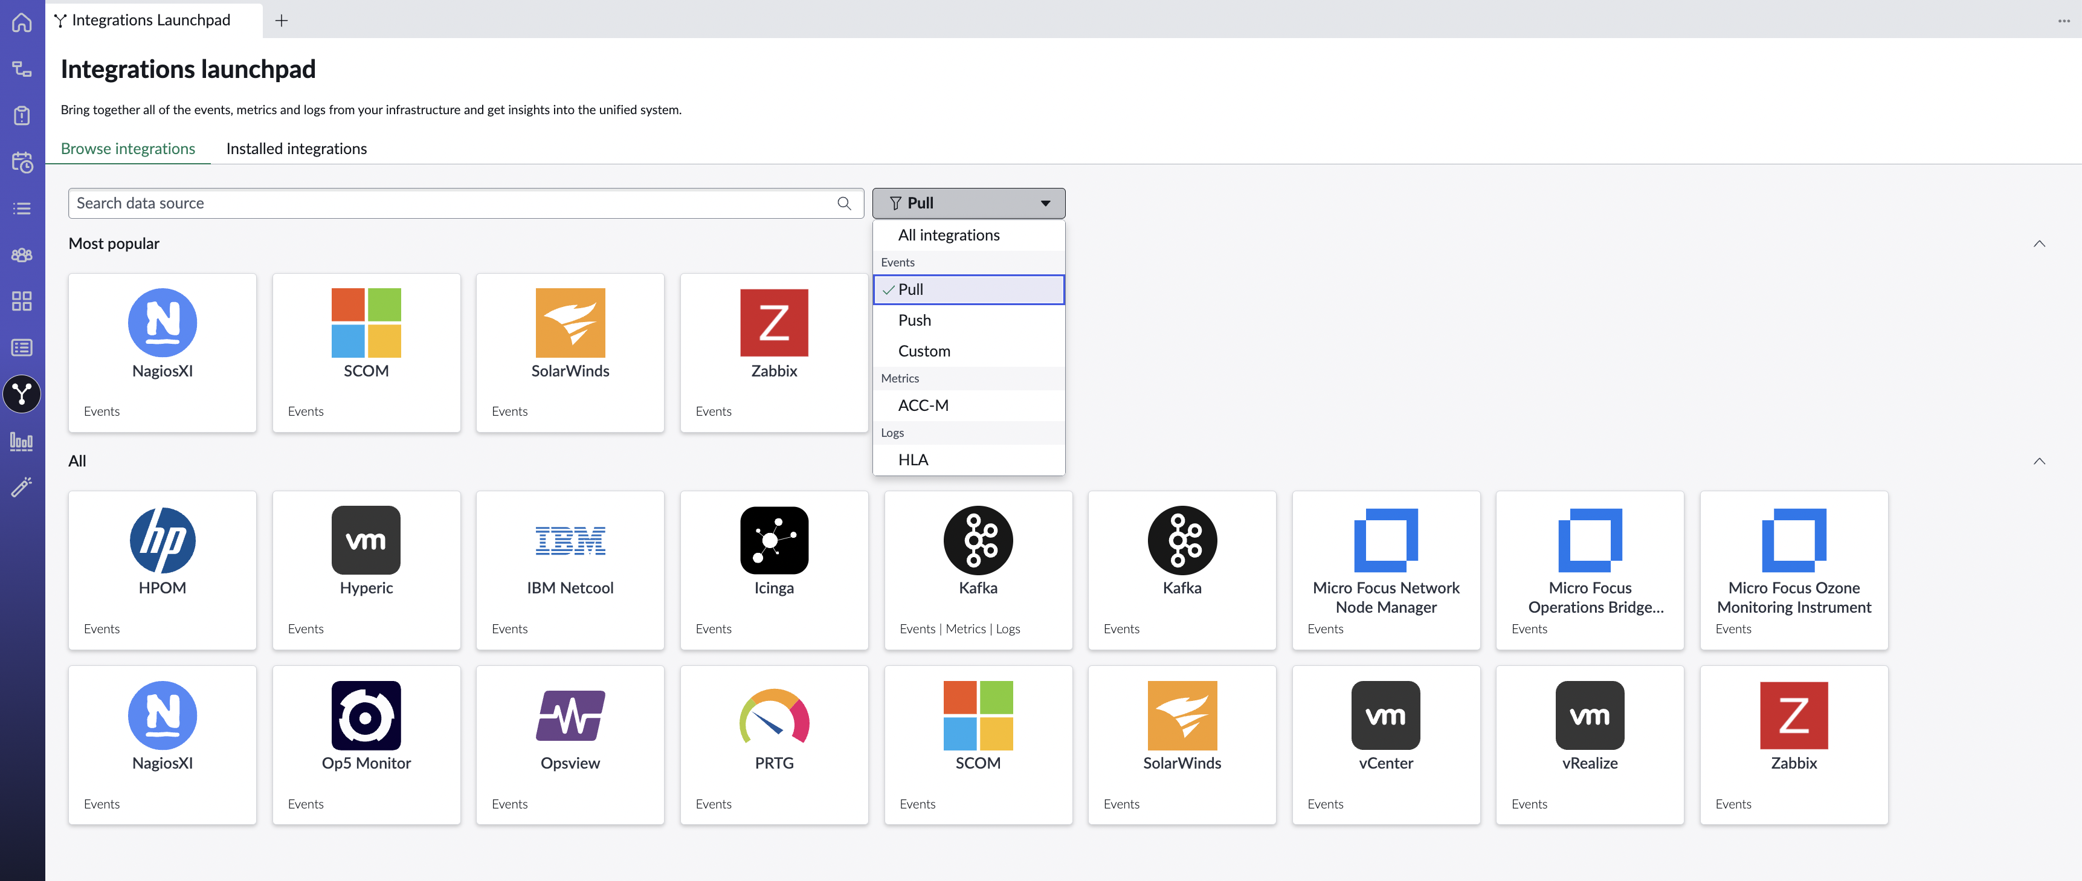The width and height of the screenshot is (2082, 881).
Task: Click Zabbix logo under Most popular
Action: coord(775,323)
